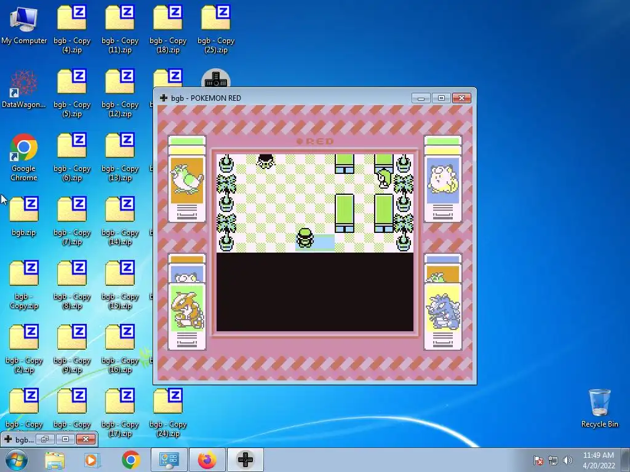Open My Computer desktop icon
Screen dimensions: 630x472
24,25
